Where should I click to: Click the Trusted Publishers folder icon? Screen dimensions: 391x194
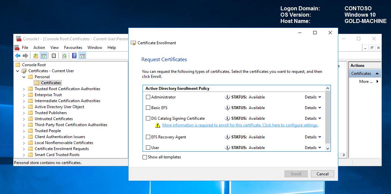[x=30, y=113]
